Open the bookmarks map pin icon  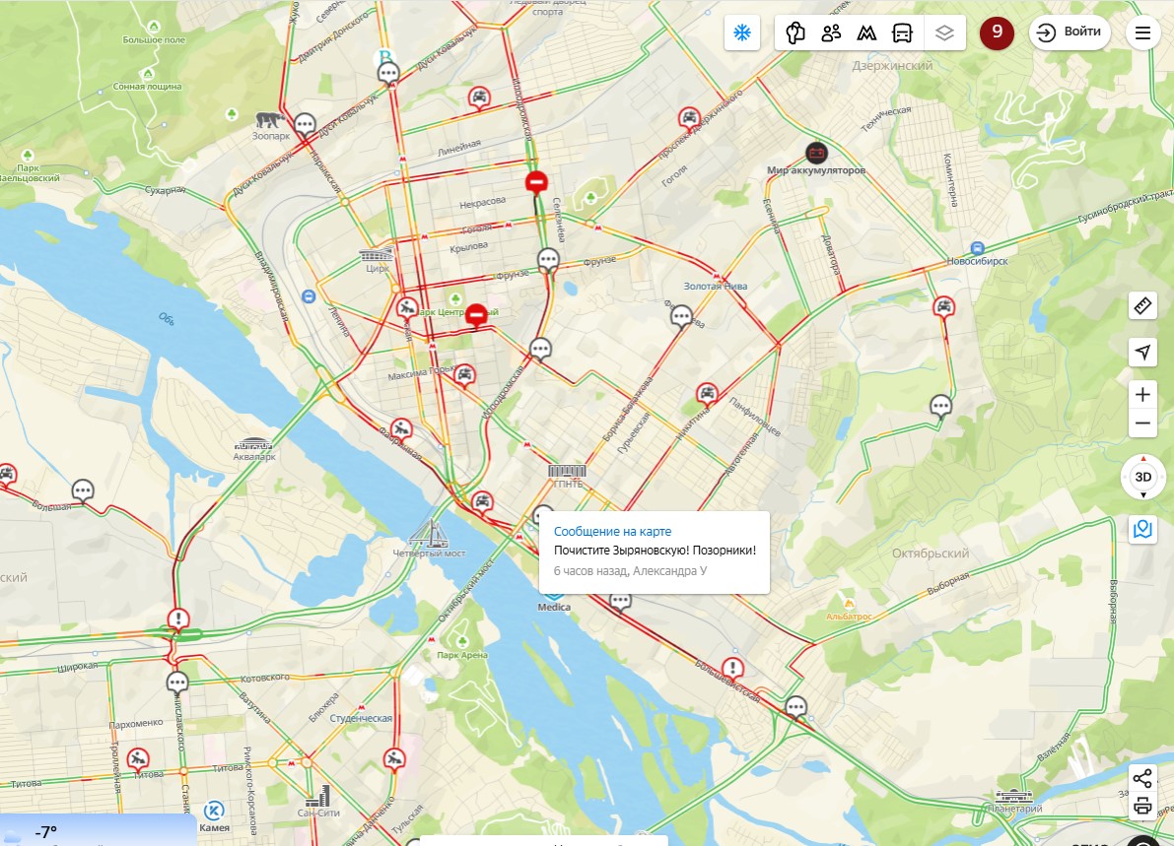pyautogui.click(x=1142, y=530)
